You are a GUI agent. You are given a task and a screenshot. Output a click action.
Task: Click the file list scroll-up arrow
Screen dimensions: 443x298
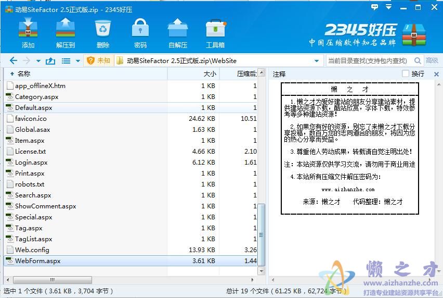pos(262,72)
